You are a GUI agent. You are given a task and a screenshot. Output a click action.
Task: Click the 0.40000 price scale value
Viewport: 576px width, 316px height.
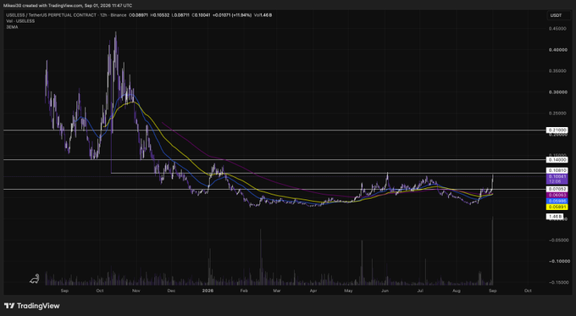[557, 50]
